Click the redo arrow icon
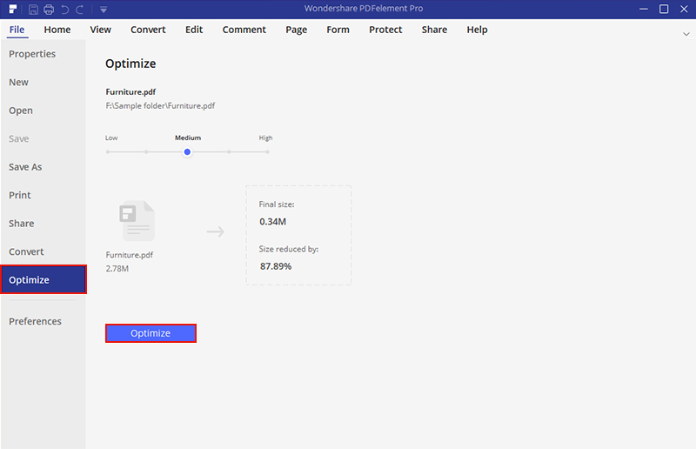Screen dimensions: 696x449 pos(80,10)
